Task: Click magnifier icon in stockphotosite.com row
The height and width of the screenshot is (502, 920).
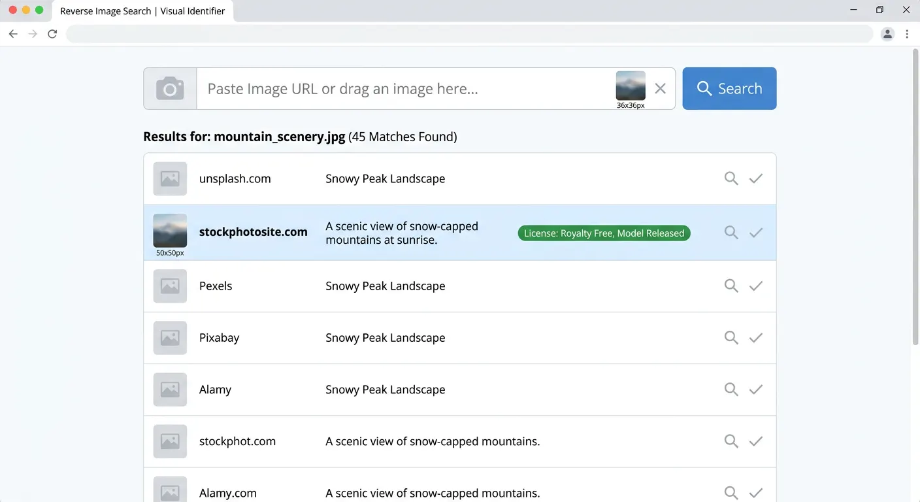Action: coord(731,233)
